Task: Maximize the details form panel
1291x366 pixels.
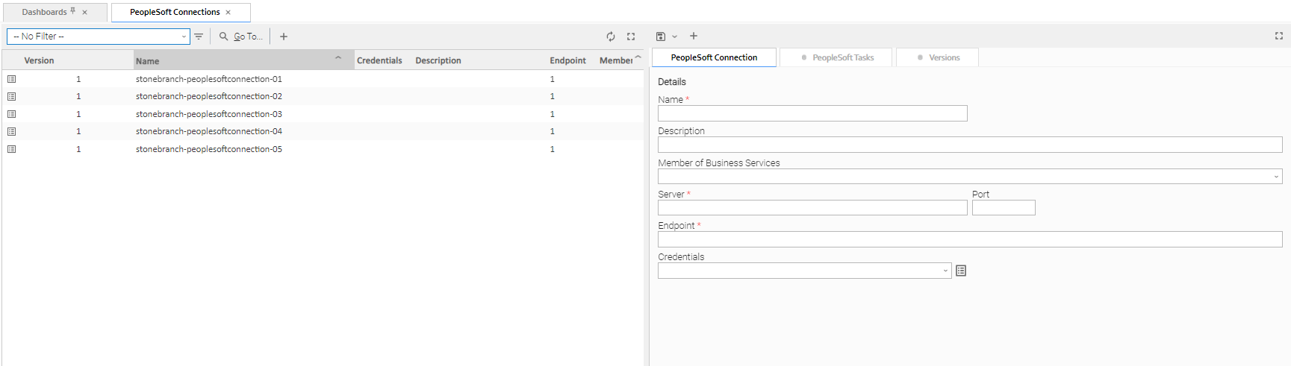Action: coord(1278,36)
